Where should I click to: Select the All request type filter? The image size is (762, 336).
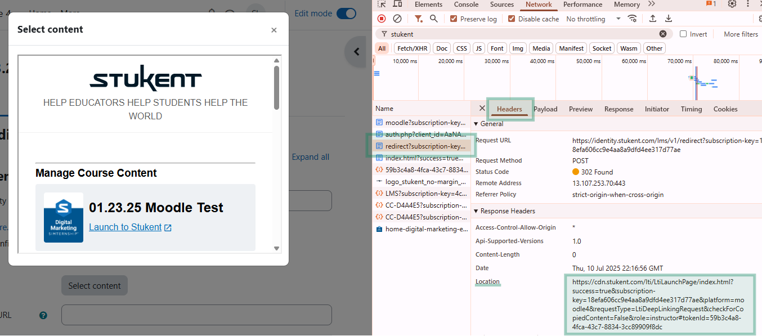click(382, 48)
